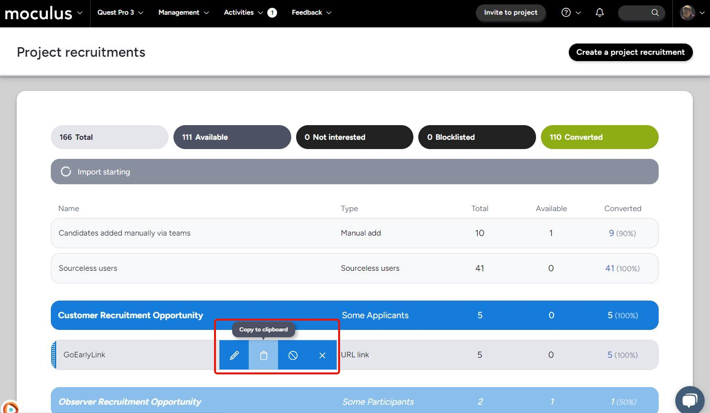710x413 pixels.
Task: Click the search magnifier icon
Action: (x=655, y=13)
